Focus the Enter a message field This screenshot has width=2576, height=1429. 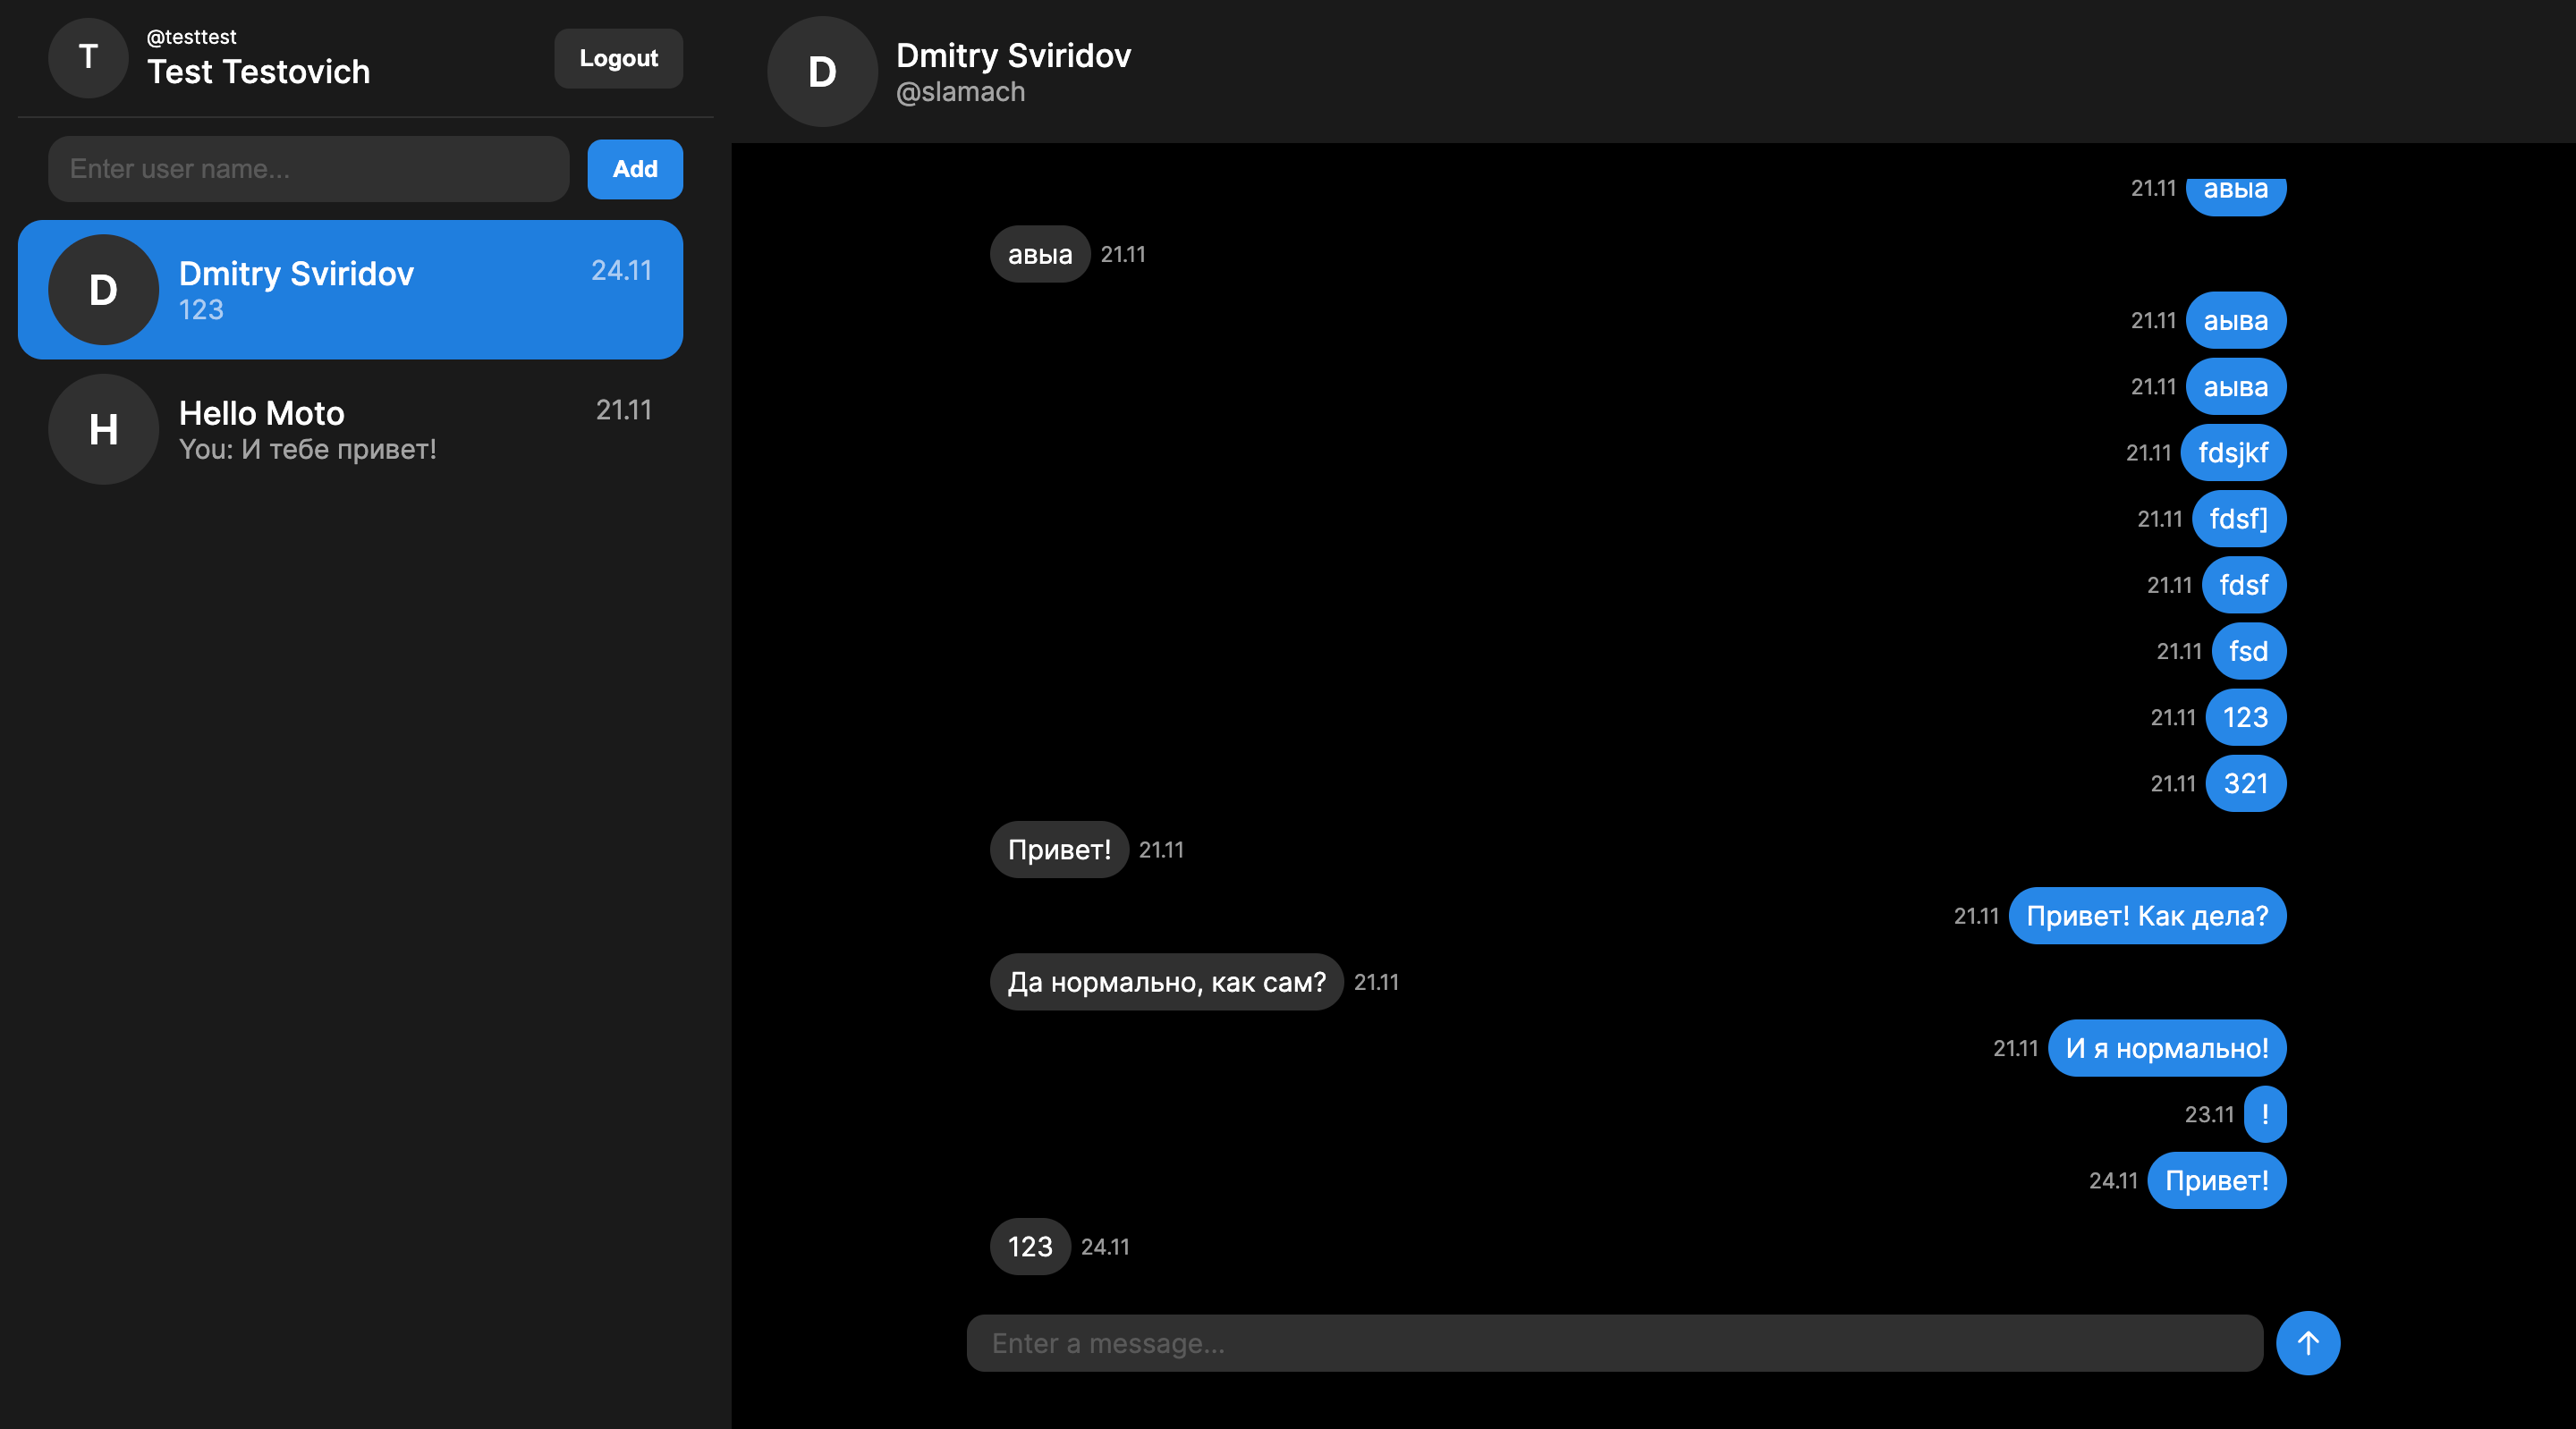1614,1343
